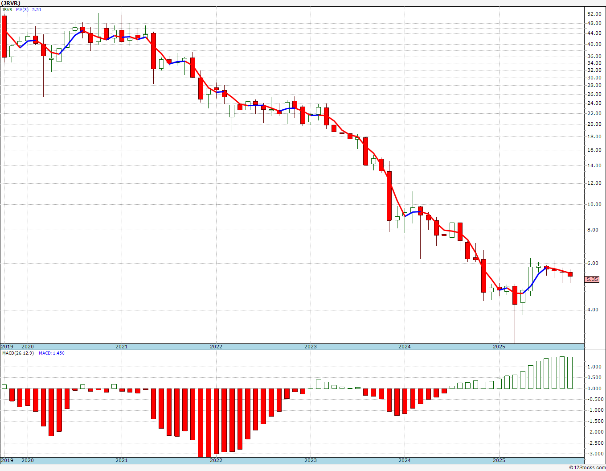
Task: Select 2024 on the MACD panel time axis
Action: coord(405,460)
